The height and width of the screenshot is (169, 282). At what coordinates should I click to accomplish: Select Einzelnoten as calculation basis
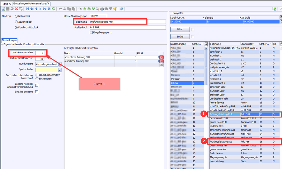tap(37, 79)
